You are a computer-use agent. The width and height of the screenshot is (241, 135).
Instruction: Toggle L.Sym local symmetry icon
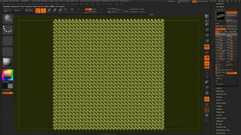[207, 63]
